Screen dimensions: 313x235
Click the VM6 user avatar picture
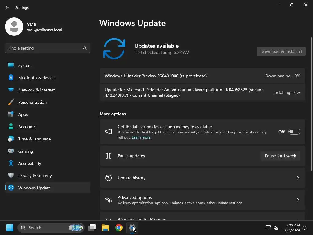click(x=14, y=27)
